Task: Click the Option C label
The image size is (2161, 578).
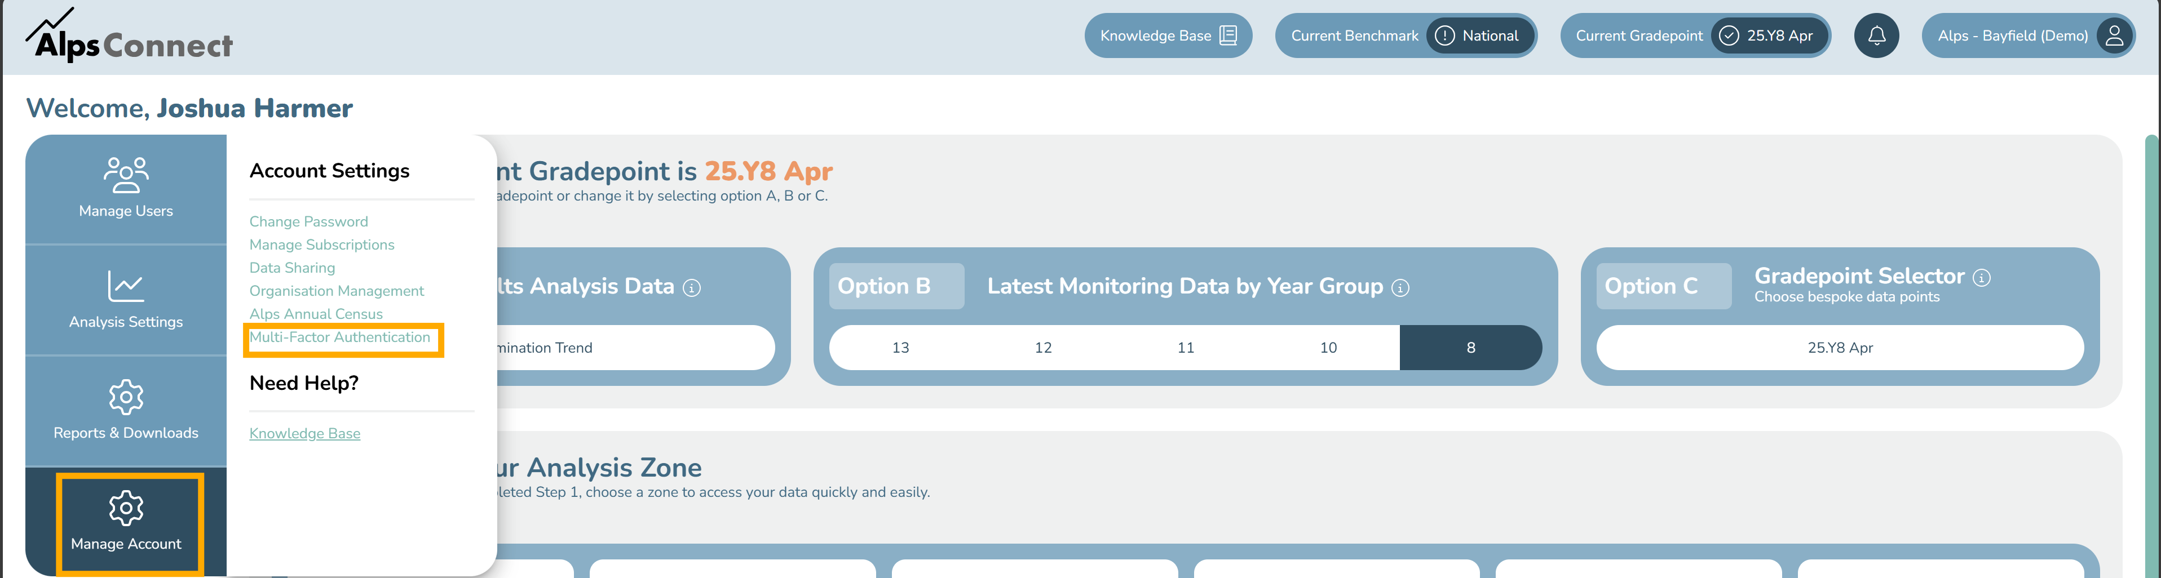Action: [x=1664, y=287]
